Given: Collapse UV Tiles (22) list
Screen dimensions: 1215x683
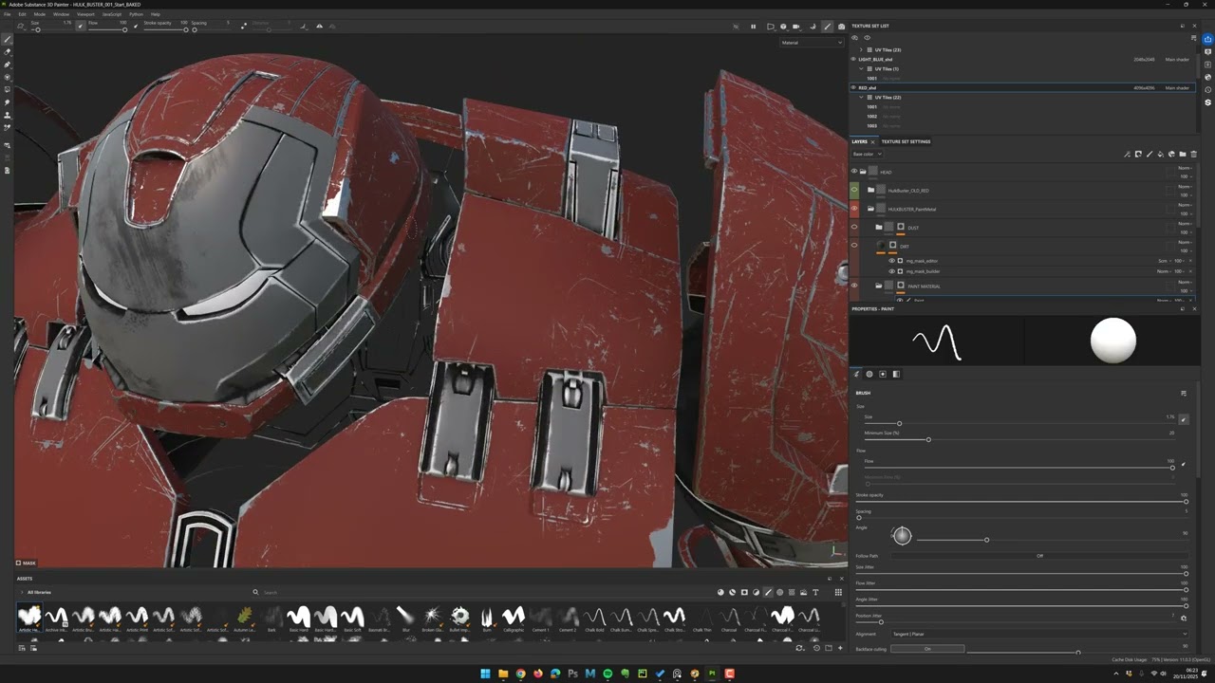Looking at the screenshot, I should [x=861, y=97].
